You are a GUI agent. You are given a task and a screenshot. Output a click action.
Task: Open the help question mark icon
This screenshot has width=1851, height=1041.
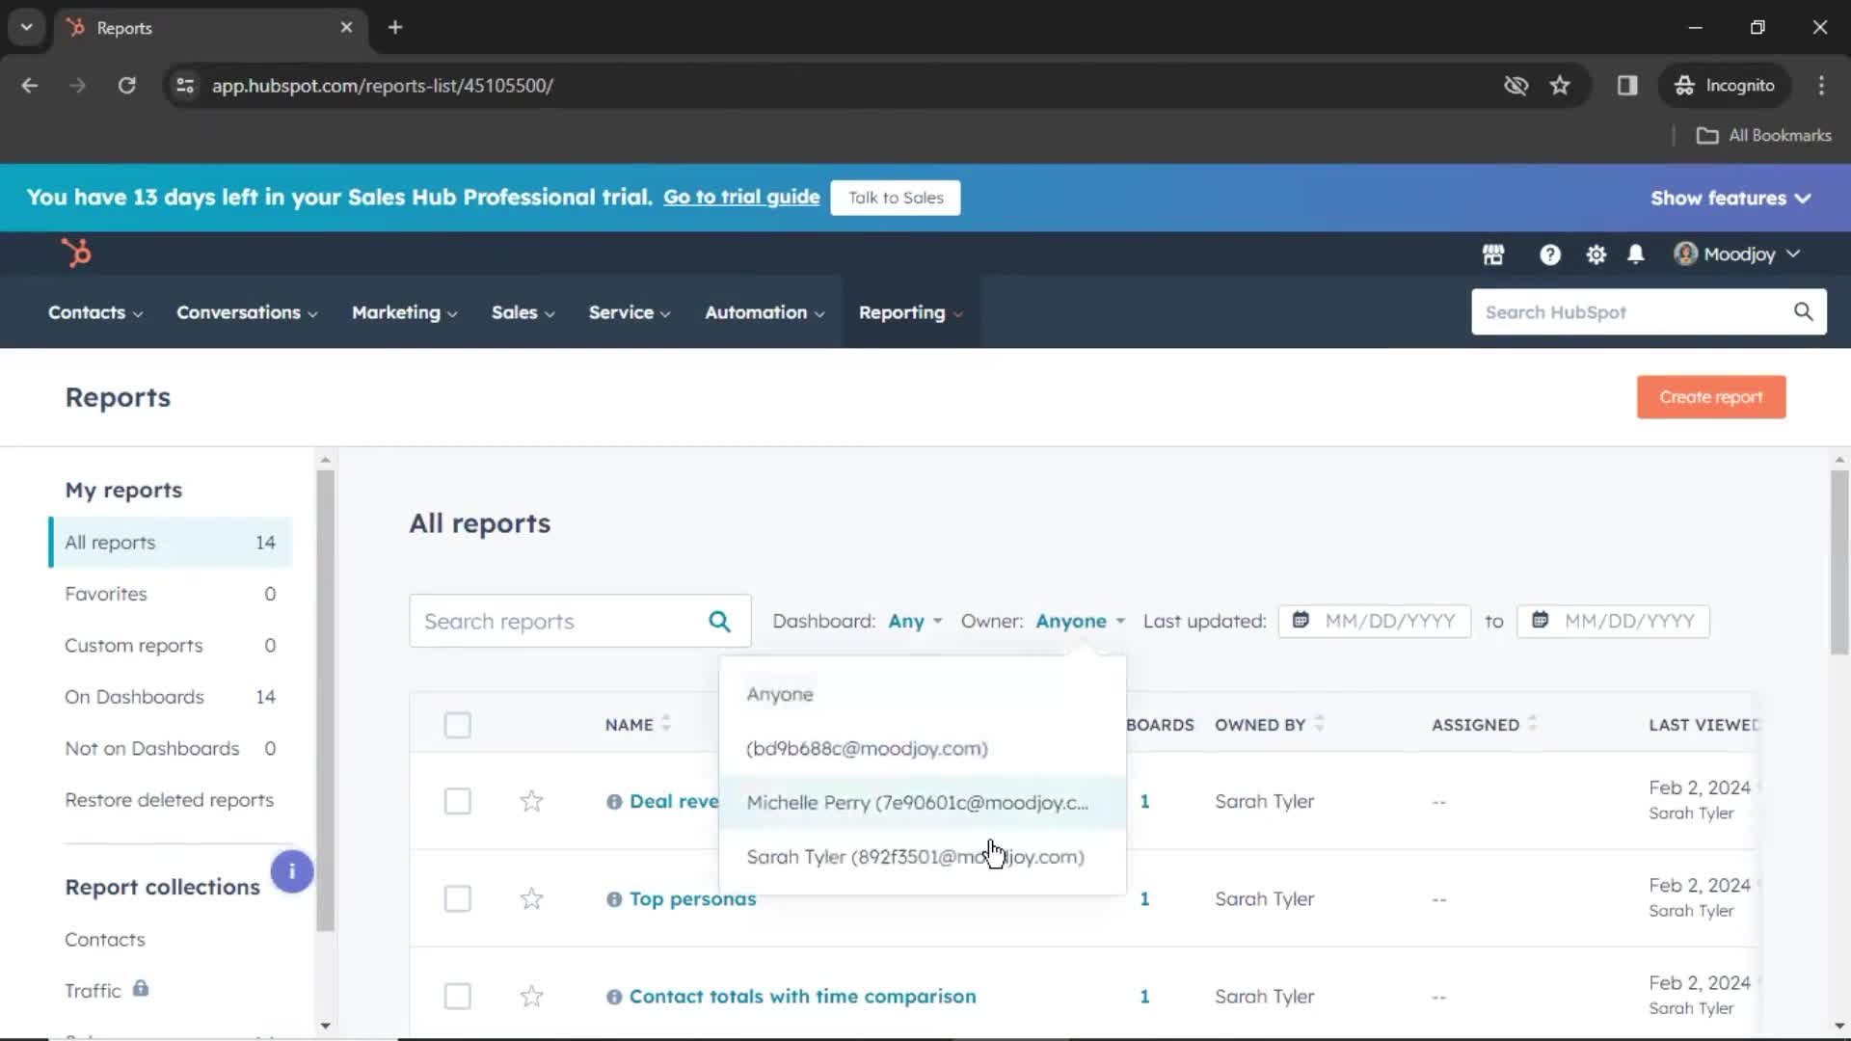(1549, 254)
